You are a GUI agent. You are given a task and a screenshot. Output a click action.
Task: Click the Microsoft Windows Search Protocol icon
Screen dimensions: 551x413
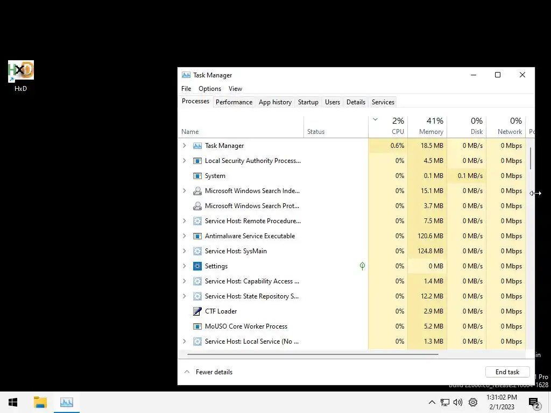coord(197,206)
